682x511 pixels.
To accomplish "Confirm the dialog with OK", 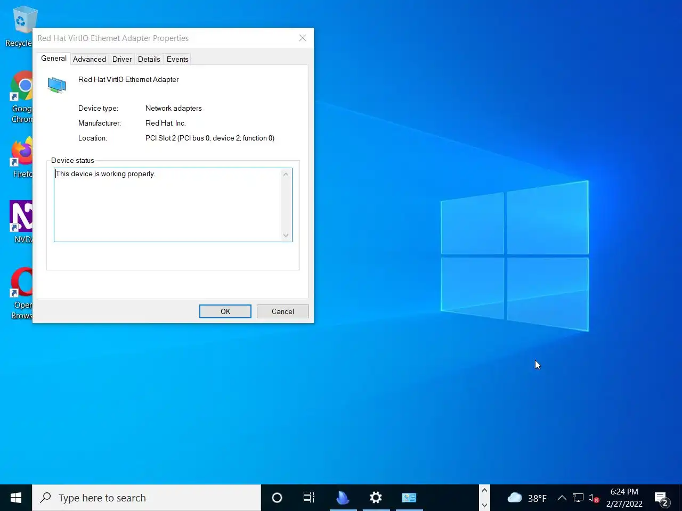I will (225, 311).
